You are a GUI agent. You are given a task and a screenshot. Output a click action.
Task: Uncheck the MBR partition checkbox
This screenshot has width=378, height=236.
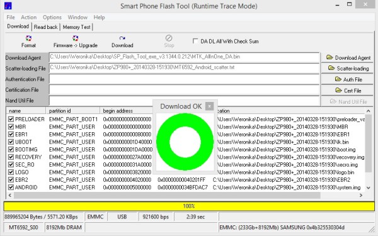[x=11, y=126]
